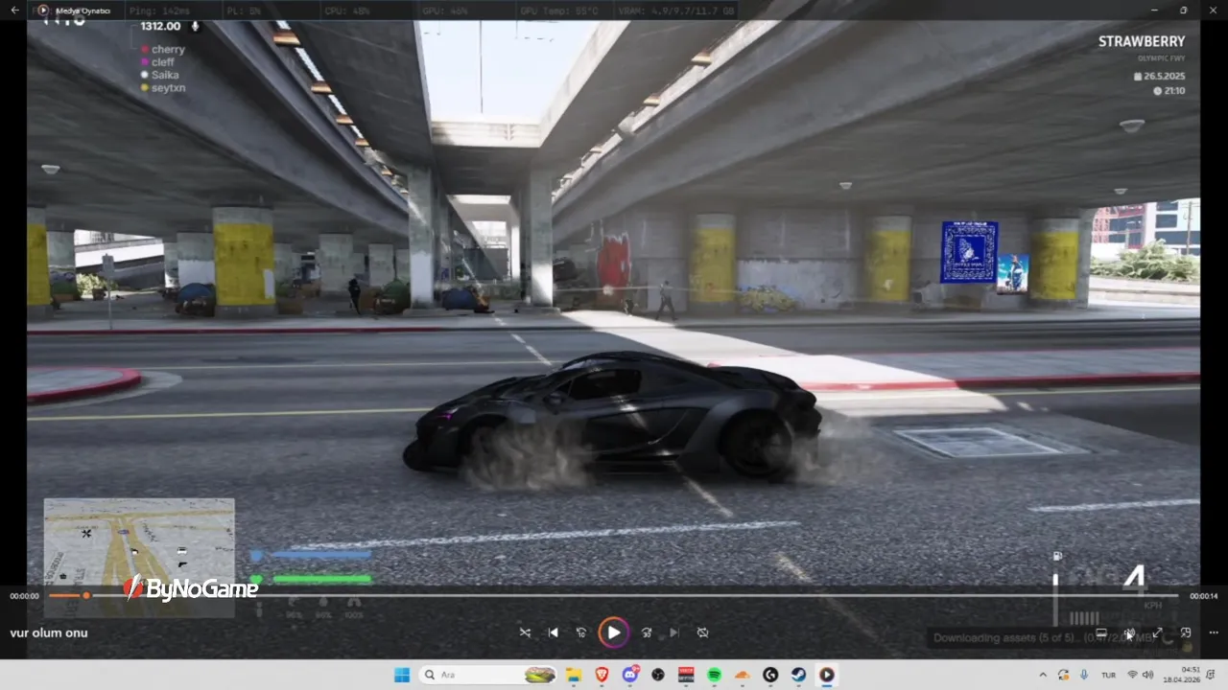
Task: Open the Windows Start menu
Action: click(x=402, y=675)
